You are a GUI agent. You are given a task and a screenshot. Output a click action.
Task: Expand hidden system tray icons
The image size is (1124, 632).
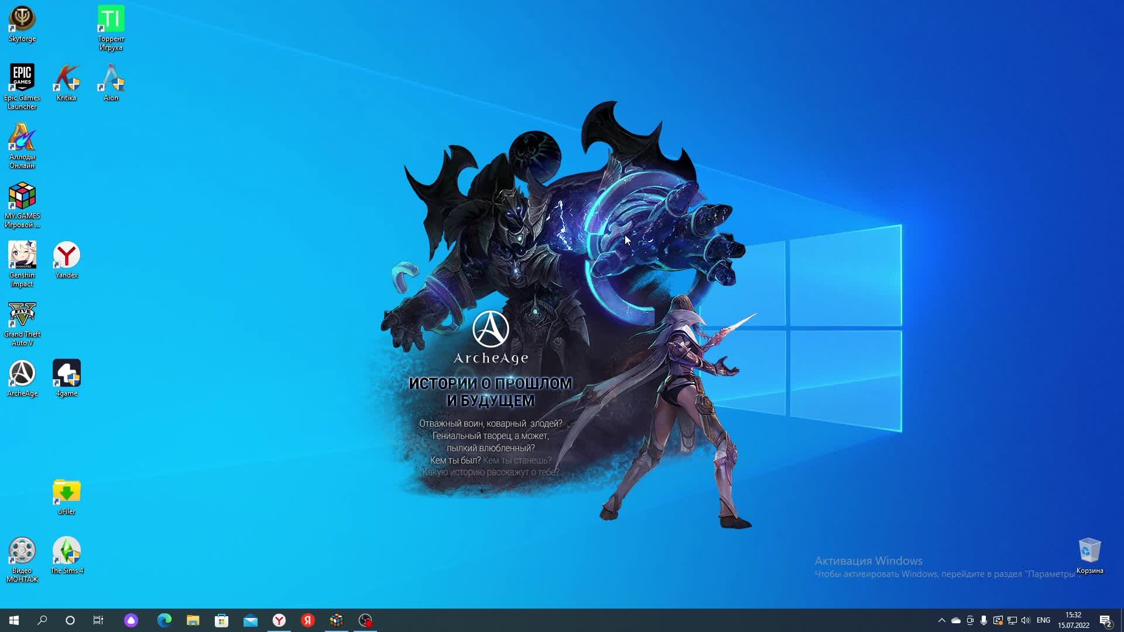click(941, 620)
